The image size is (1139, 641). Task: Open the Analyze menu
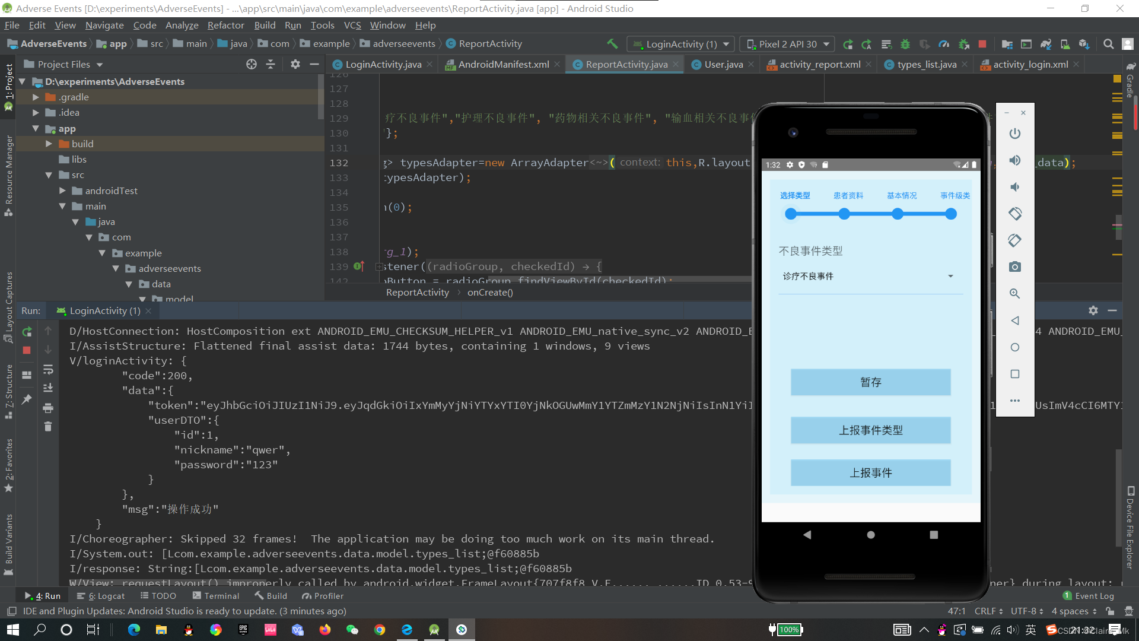182,26
